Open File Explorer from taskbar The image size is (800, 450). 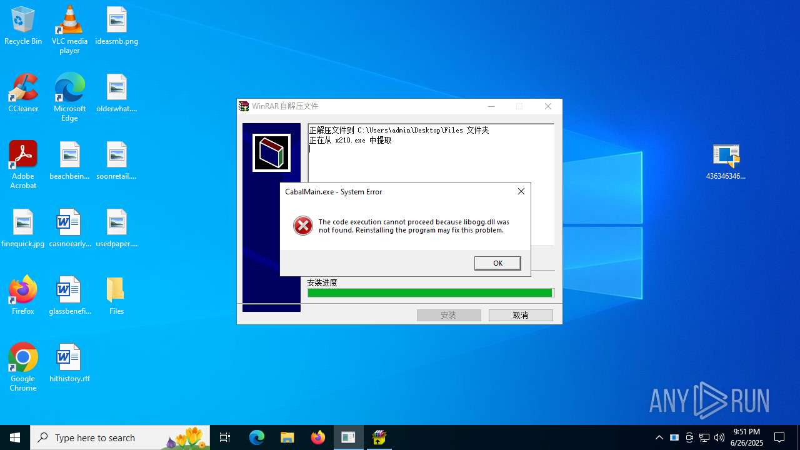(x=287, y=437)
